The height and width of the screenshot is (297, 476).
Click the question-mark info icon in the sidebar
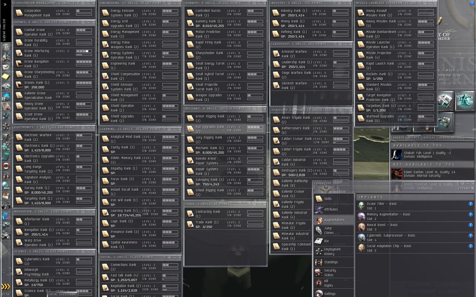6,215
